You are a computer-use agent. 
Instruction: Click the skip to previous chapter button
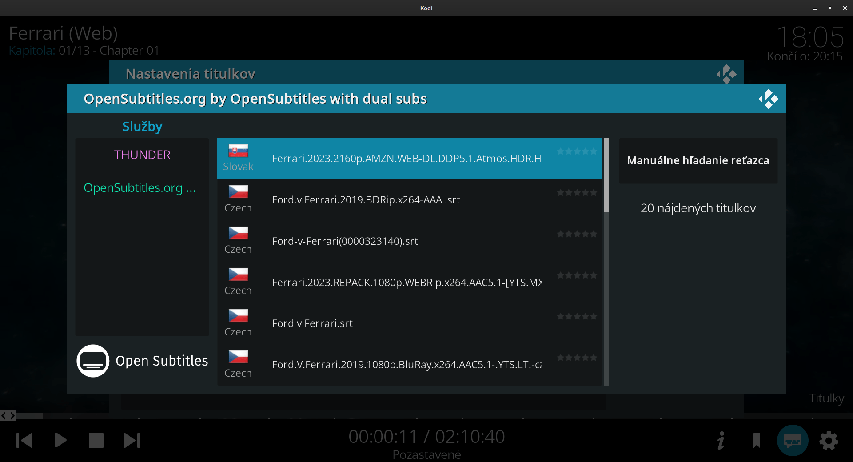[24, 440]
